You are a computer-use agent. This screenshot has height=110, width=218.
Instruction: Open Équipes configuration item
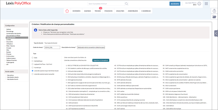(x=8, y=52)
